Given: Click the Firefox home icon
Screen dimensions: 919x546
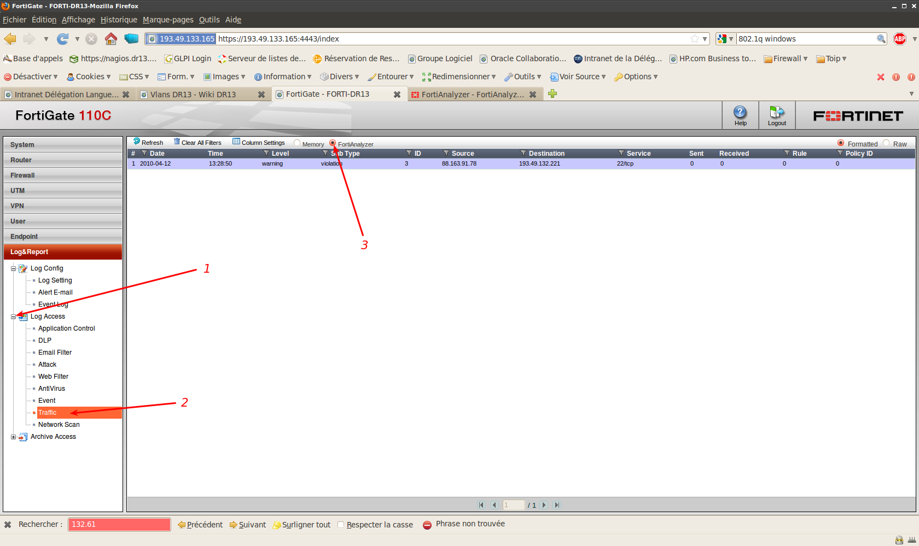Looking at the screenshot, I should pos(111,39).
